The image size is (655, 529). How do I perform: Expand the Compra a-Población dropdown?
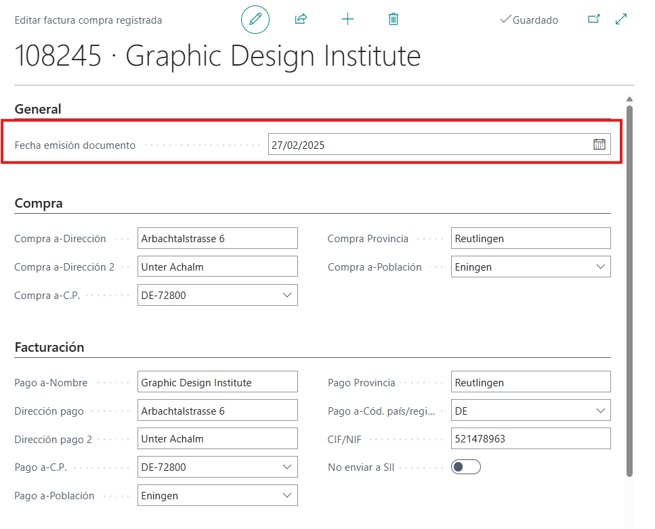pos(600,267)
